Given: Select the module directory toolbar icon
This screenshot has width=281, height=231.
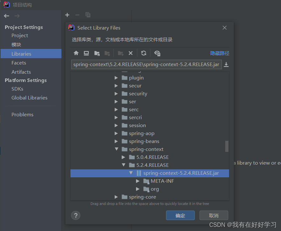Looking at the screenshot, I should (x=107, y=53).
